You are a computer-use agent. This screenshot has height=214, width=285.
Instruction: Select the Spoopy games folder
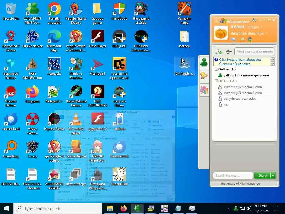[98, 13]
